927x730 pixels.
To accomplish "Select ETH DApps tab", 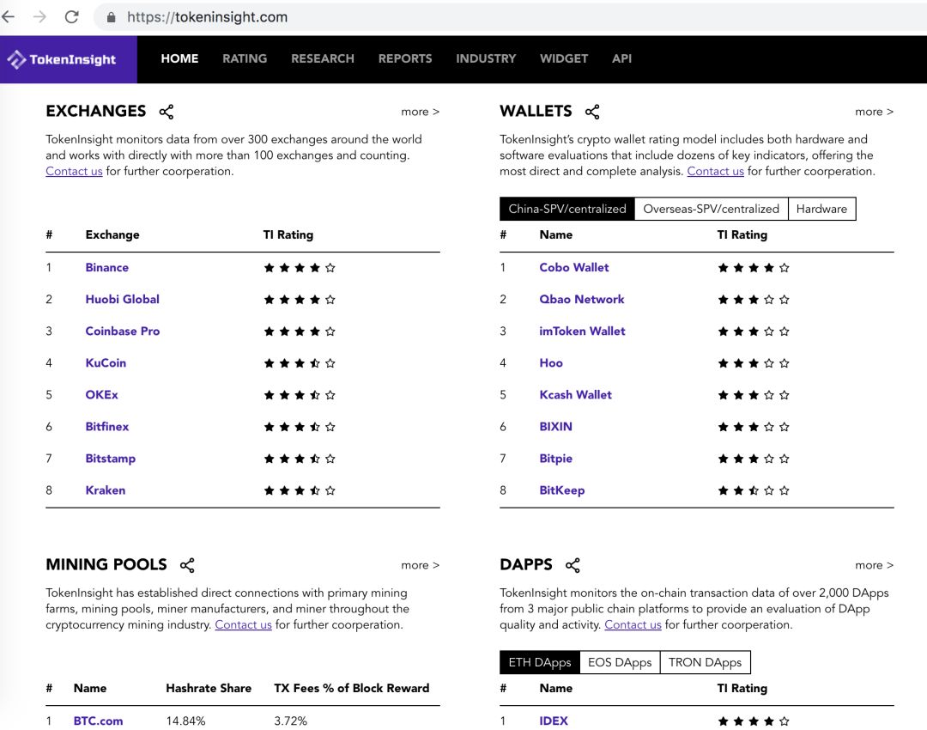I will pyautogui.click(x=540, y=662).
